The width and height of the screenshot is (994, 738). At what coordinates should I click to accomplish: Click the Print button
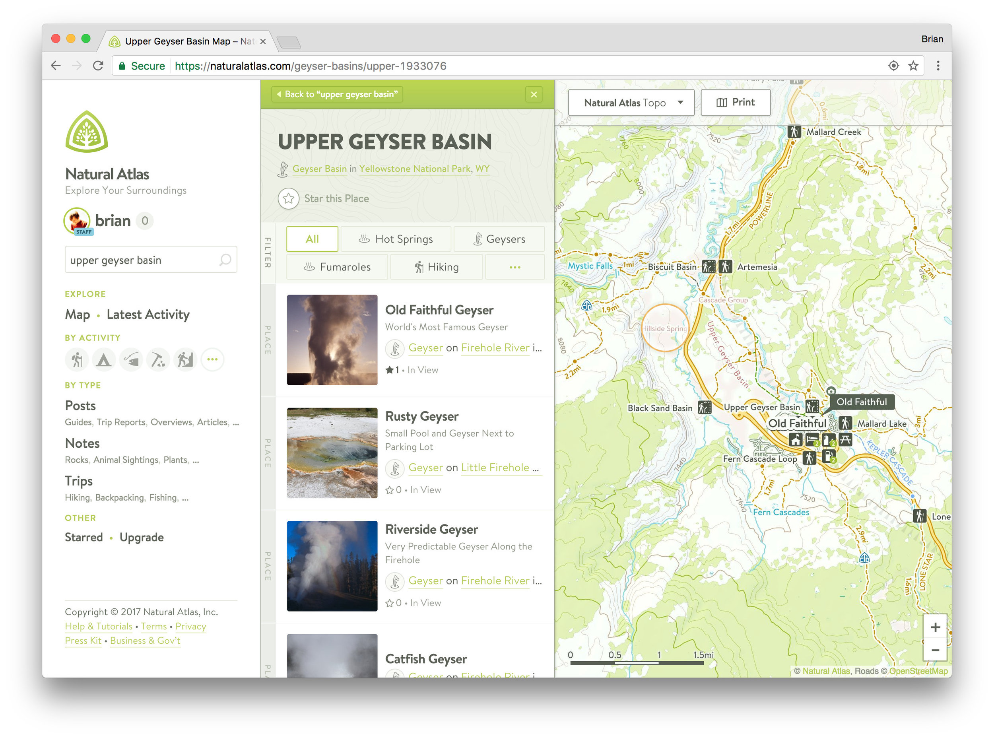(736, 103)
